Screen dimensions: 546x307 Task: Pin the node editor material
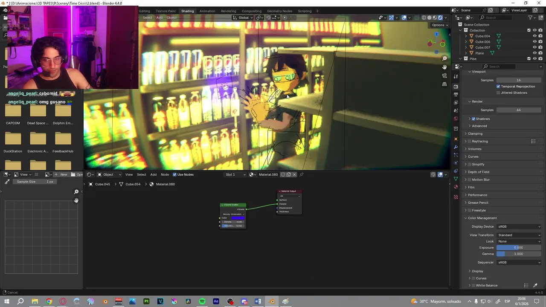301,174
